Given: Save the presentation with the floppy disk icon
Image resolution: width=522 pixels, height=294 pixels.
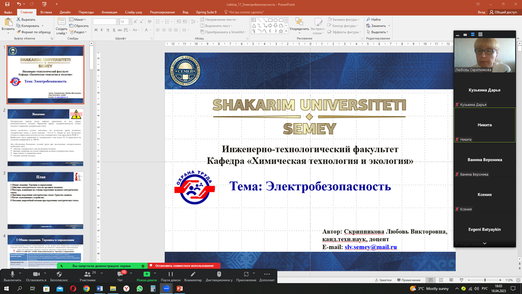Looking at the screenshot, I should (x=7, y=4).
